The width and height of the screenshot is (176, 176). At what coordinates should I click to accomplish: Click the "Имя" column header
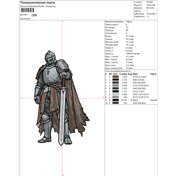(135, 74)
